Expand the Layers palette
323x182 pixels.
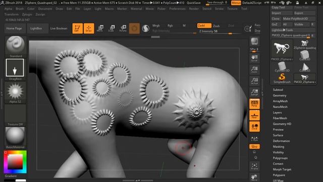point(277,112)
